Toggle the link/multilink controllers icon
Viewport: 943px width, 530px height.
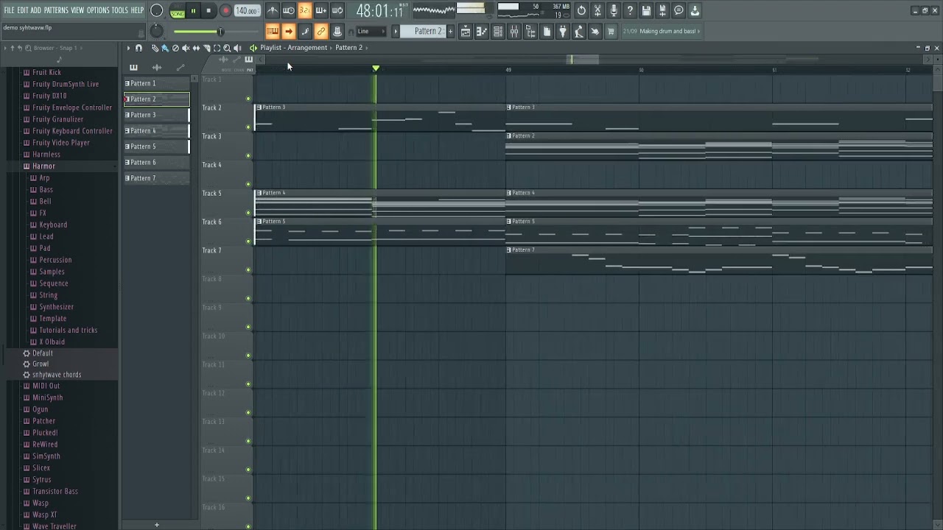pos(321,31)
